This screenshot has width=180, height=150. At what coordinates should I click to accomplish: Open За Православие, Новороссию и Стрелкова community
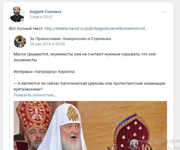pyautogui.click(x=71, y=39)
